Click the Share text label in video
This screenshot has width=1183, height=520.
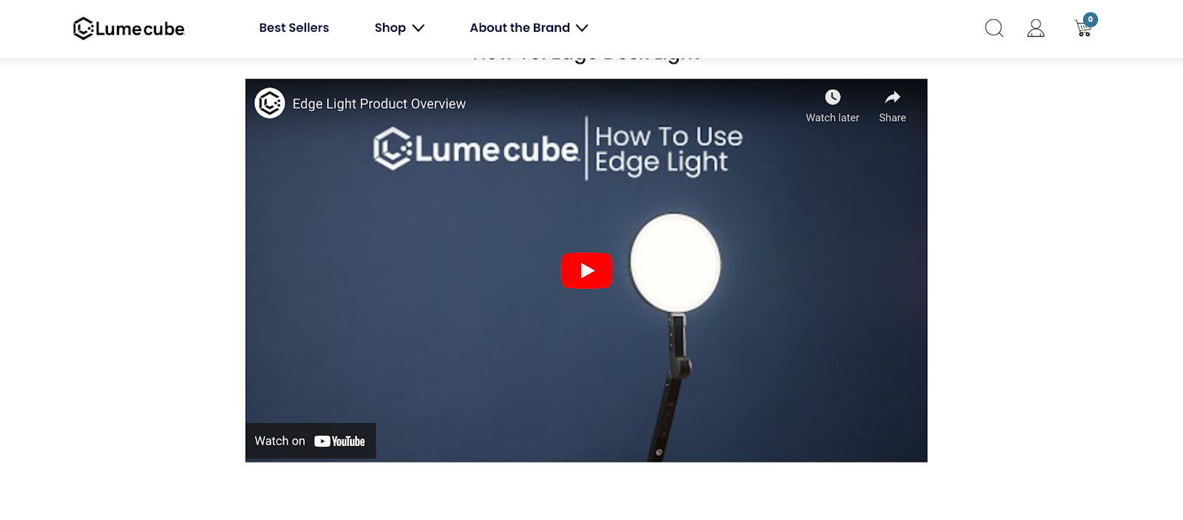(x=892, y=118)
